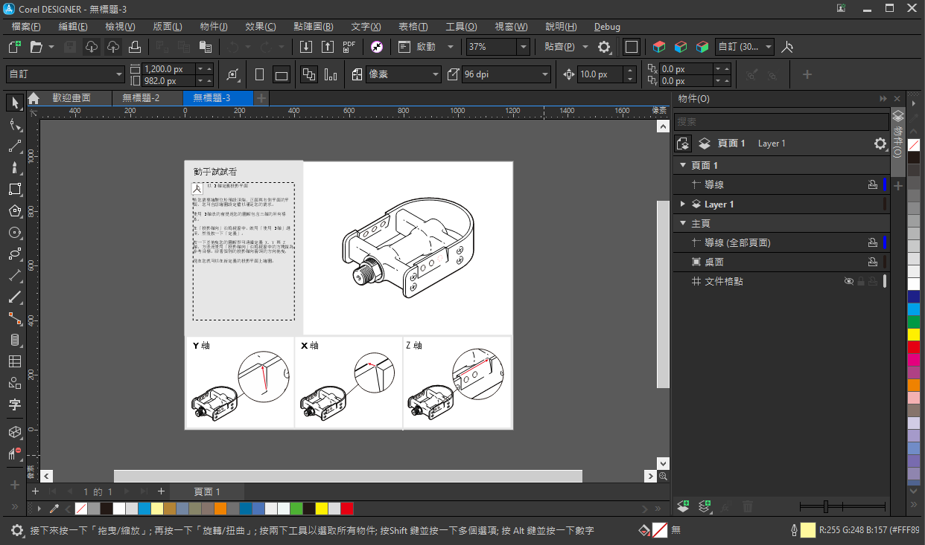Select the Ellipse tool in the toolbox
The width and height of the screenshot is (925, 545).
click(14, 232)
